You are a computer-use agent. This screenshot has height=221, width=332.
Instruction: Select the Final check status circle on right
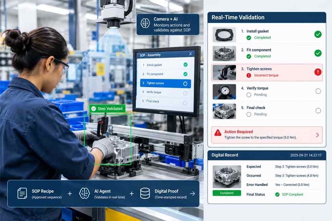(x=318, y=110)
